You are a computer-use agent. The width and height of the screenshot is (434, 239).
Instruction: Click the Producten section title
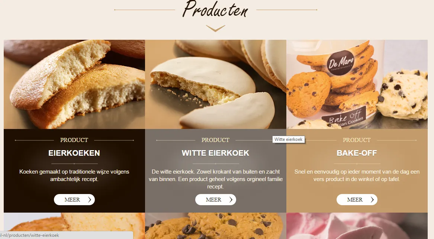[x=215, y=9]
